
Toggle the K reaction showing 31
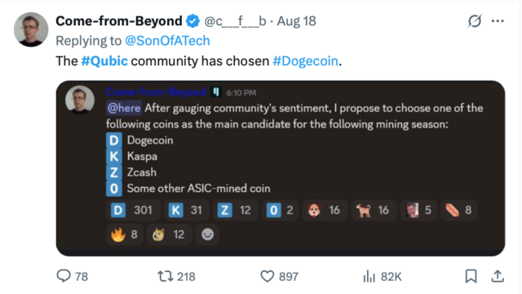(185, 211)
